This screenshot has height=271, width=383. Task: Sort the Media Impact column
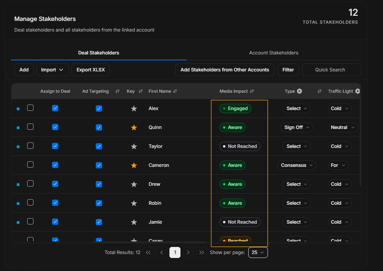pyautogui.click(x=252, y=91)
